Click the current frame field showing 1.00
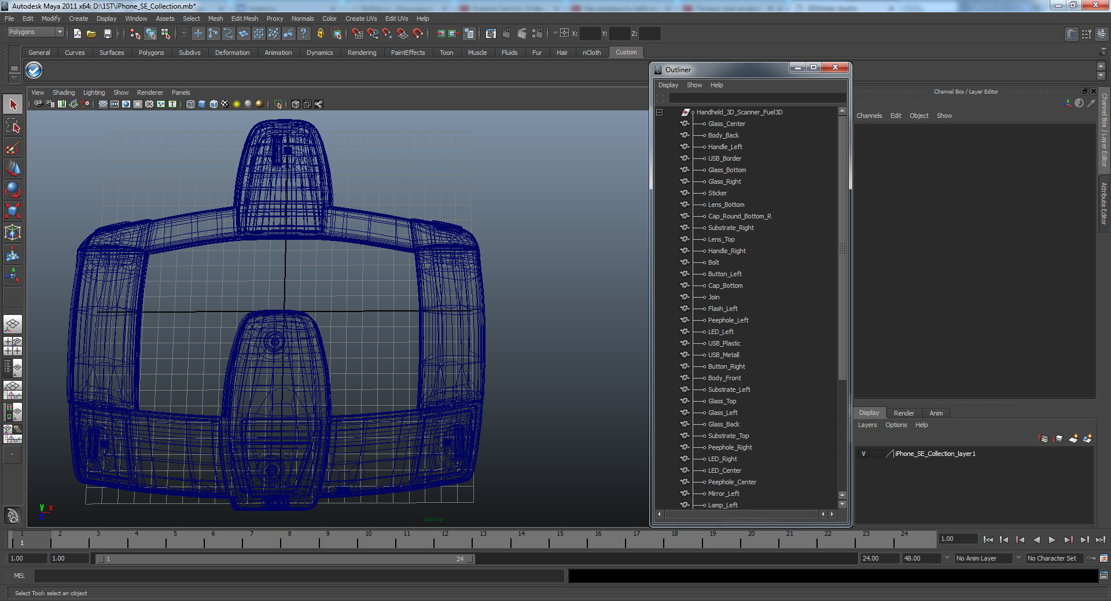1111x601 pixels. point(958,539)
